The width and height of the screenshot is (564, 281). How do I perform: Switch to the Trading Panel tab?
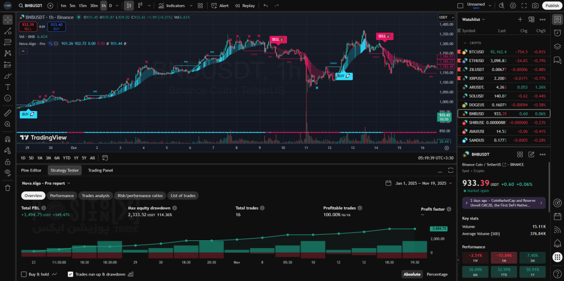100,170
